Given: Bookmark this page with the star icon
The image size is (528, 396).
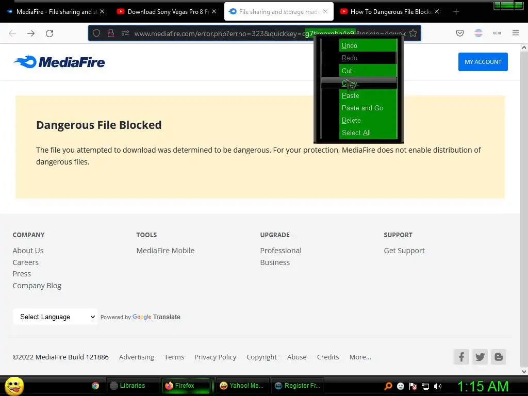Looking at the screenshot, I should click(x=413, y=33).
